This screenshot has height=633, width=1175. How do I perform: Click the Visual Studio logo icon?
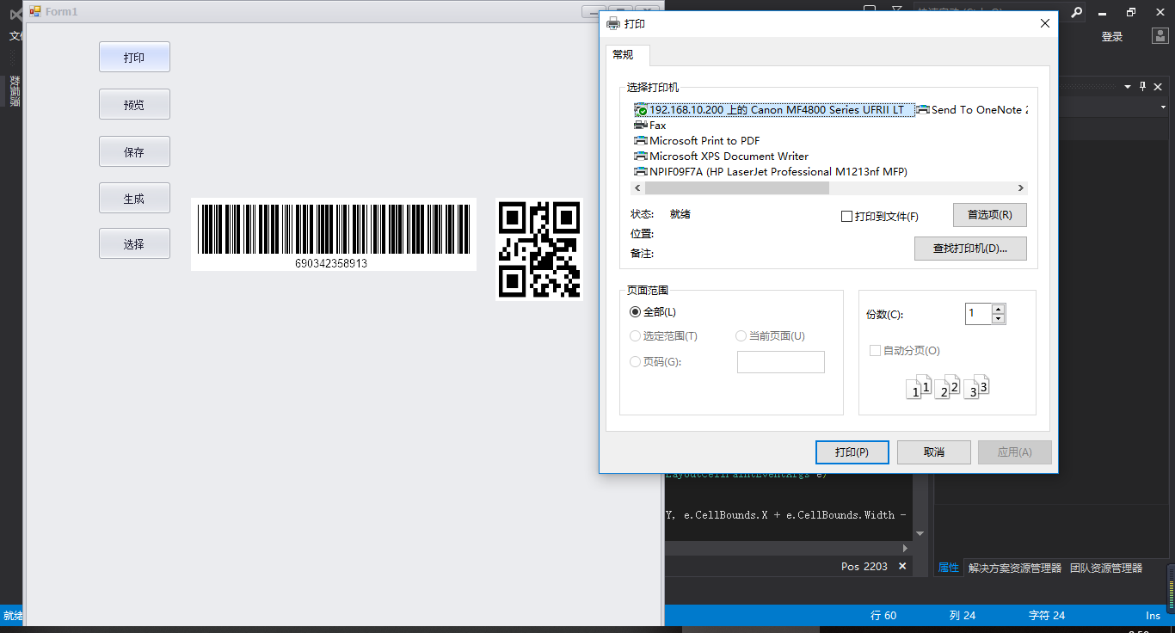(x=15, y=15)
